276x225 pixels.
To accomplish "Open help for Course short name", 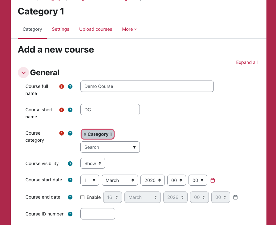I will tap(70, 110).
